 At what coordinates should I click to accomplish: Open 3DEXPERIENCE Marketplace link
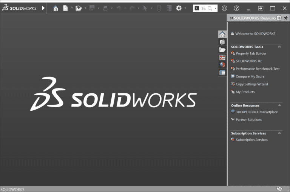pyautogui.click(x=257, y=112)
